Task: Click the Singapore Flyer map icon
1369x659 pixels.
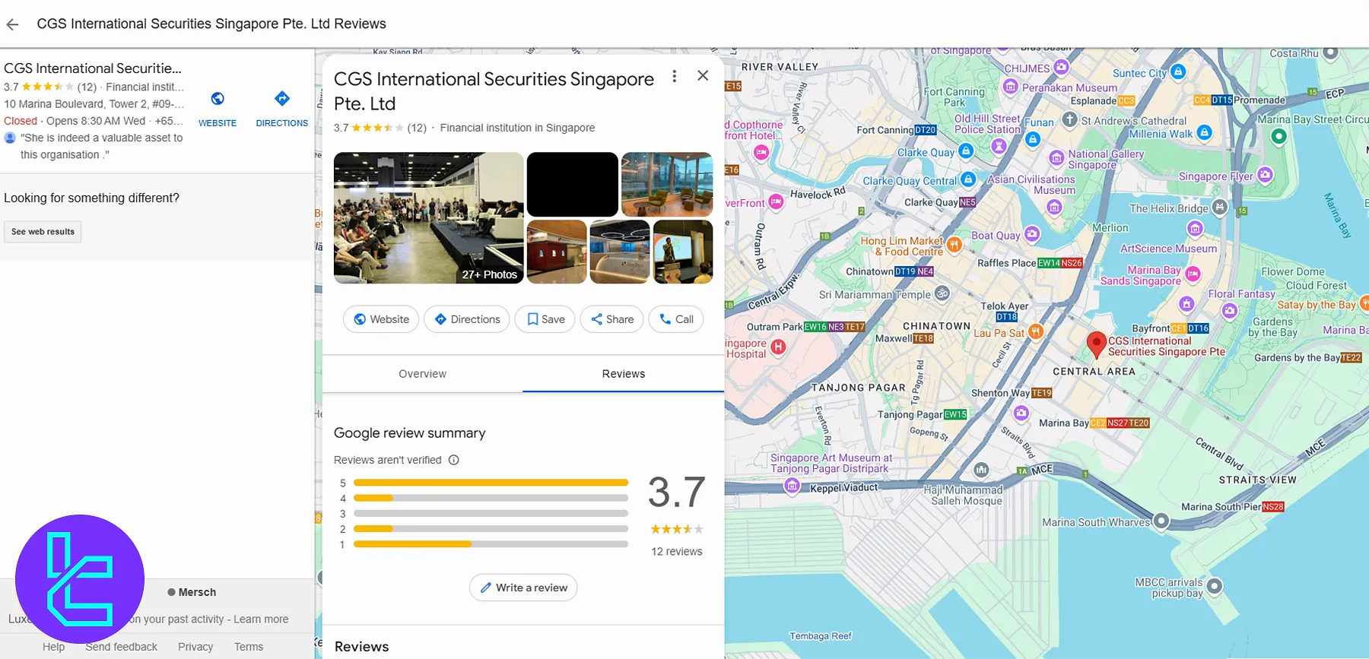Action: (x=1265, y=175)
